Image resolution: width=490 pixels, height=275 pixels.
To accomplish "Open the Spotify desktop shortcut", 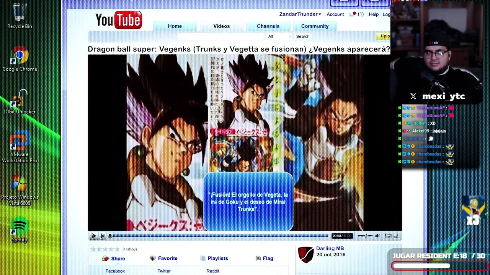I will click(x=20, y=230).
